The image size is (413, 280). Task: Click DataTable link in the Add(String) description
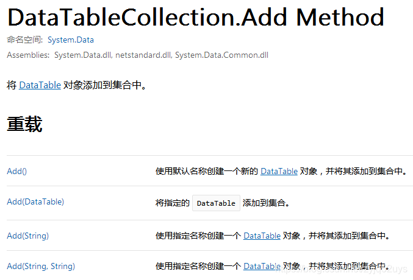pyautogui.click(x=262, y=236)
